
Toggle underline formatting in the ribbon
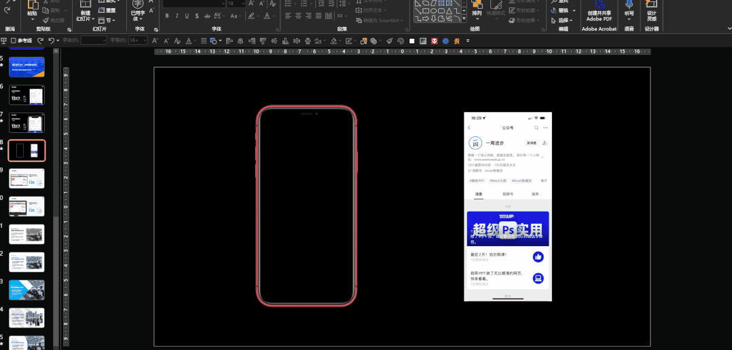(188, 16)
